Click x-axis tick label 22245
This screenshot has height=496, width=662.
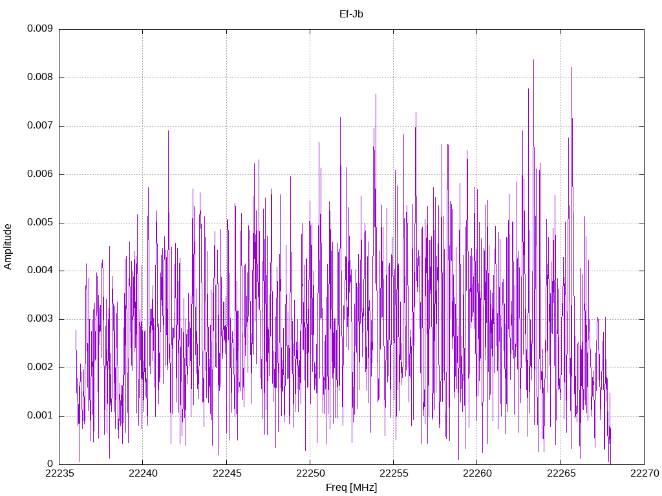click(x=226, y=473)
